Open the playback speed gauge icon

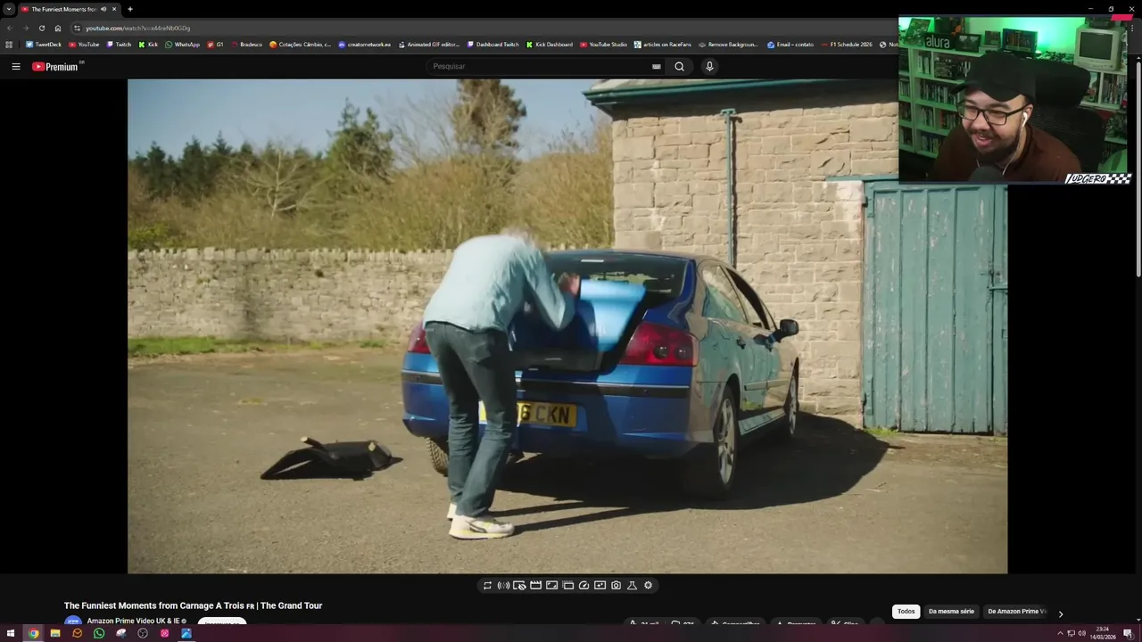coord(583,586)
